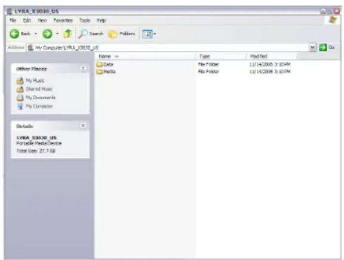This screenshot has width=344, height=260.
Task: Open My Computer link
Action: (39, 106)
